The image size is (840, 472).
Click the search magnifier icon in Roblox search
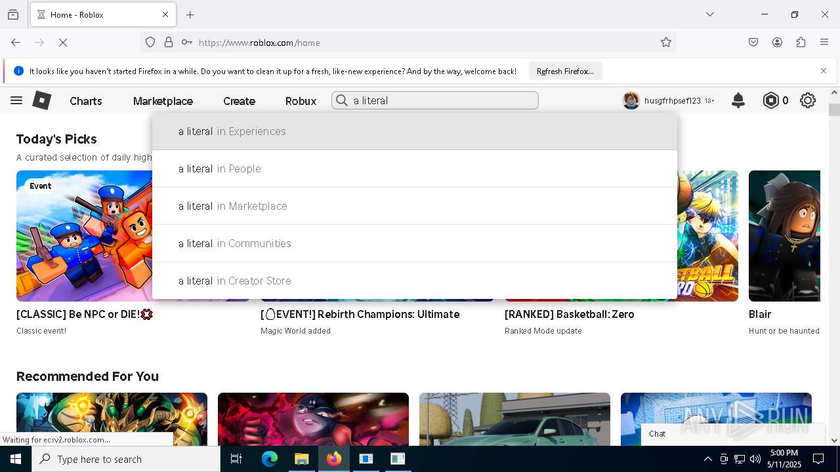click(342, 100)
